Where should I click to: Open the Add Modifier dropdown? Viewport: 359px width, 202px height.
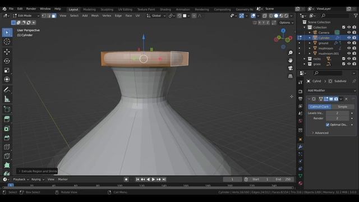point(332,90)
